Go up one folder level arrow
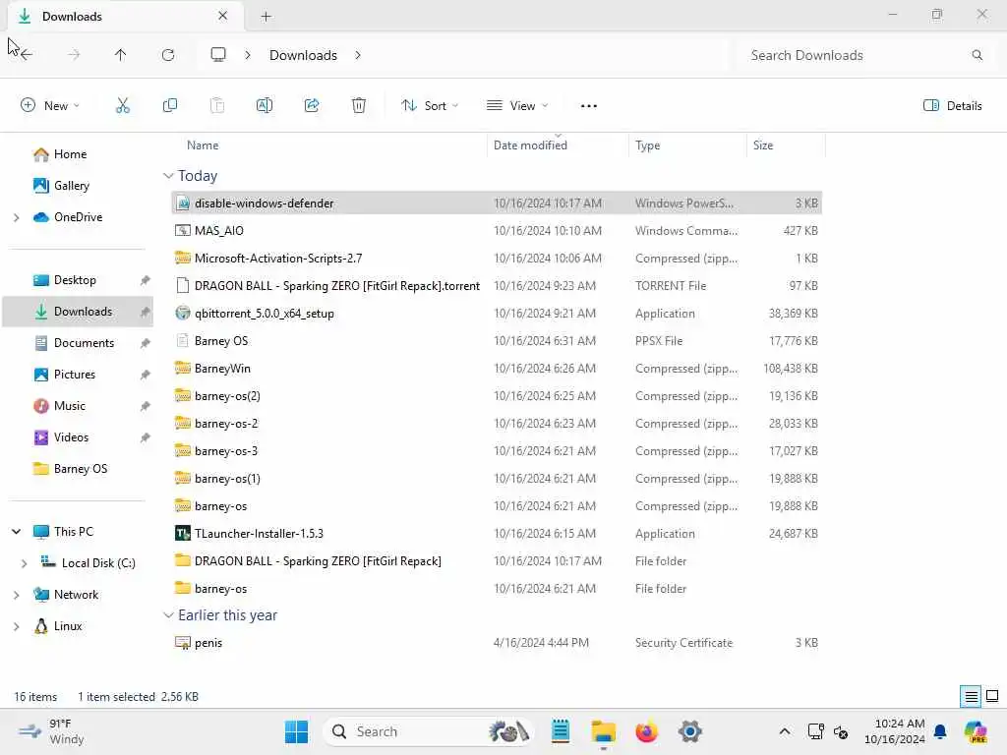 click(x=121, y=55)
